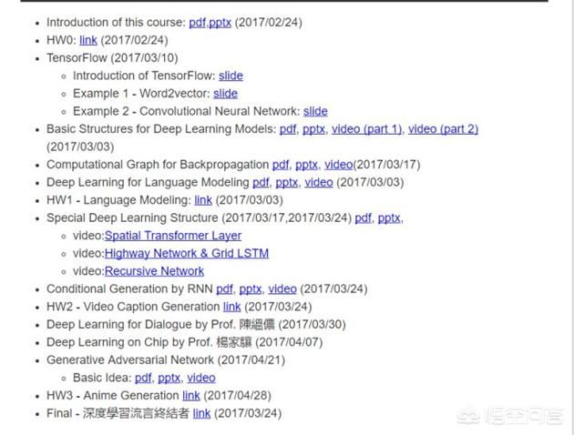Open Convolutional Neural Network slide link

(315, 112)
